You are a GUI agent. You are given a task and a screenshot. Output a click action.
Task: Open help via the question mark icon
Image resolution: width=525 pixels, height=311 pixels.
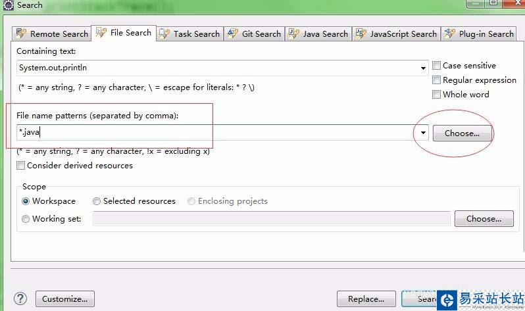[20, 299]
